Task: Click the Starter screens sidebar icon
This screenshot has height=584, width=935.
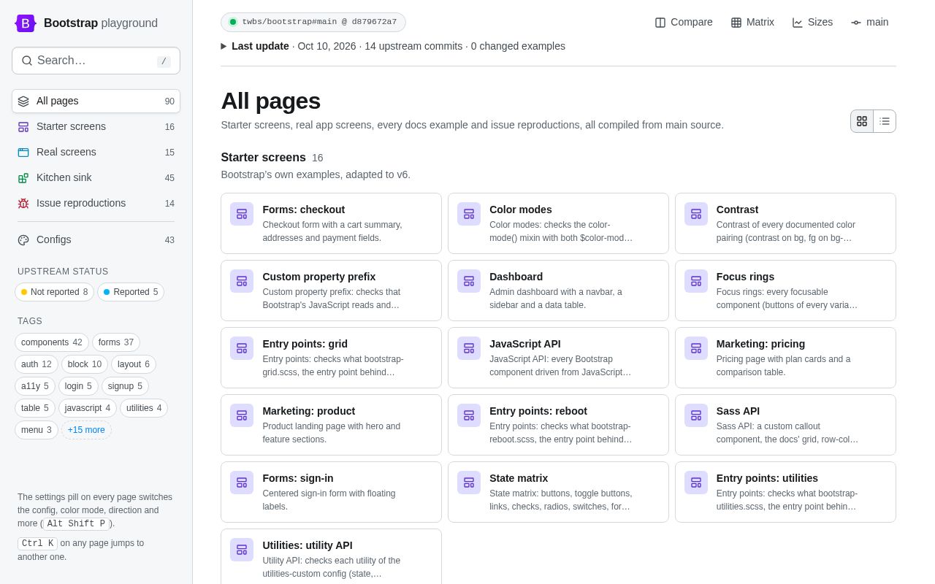Action: point(23,127)
